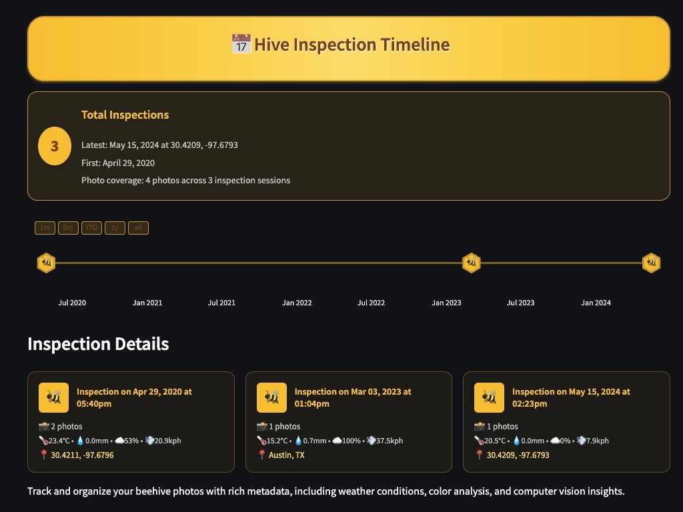Select the earliest timeline marker from 2020
Viewport: 683px width, 512px height.
pyautogui.click(x=46, y=263)
